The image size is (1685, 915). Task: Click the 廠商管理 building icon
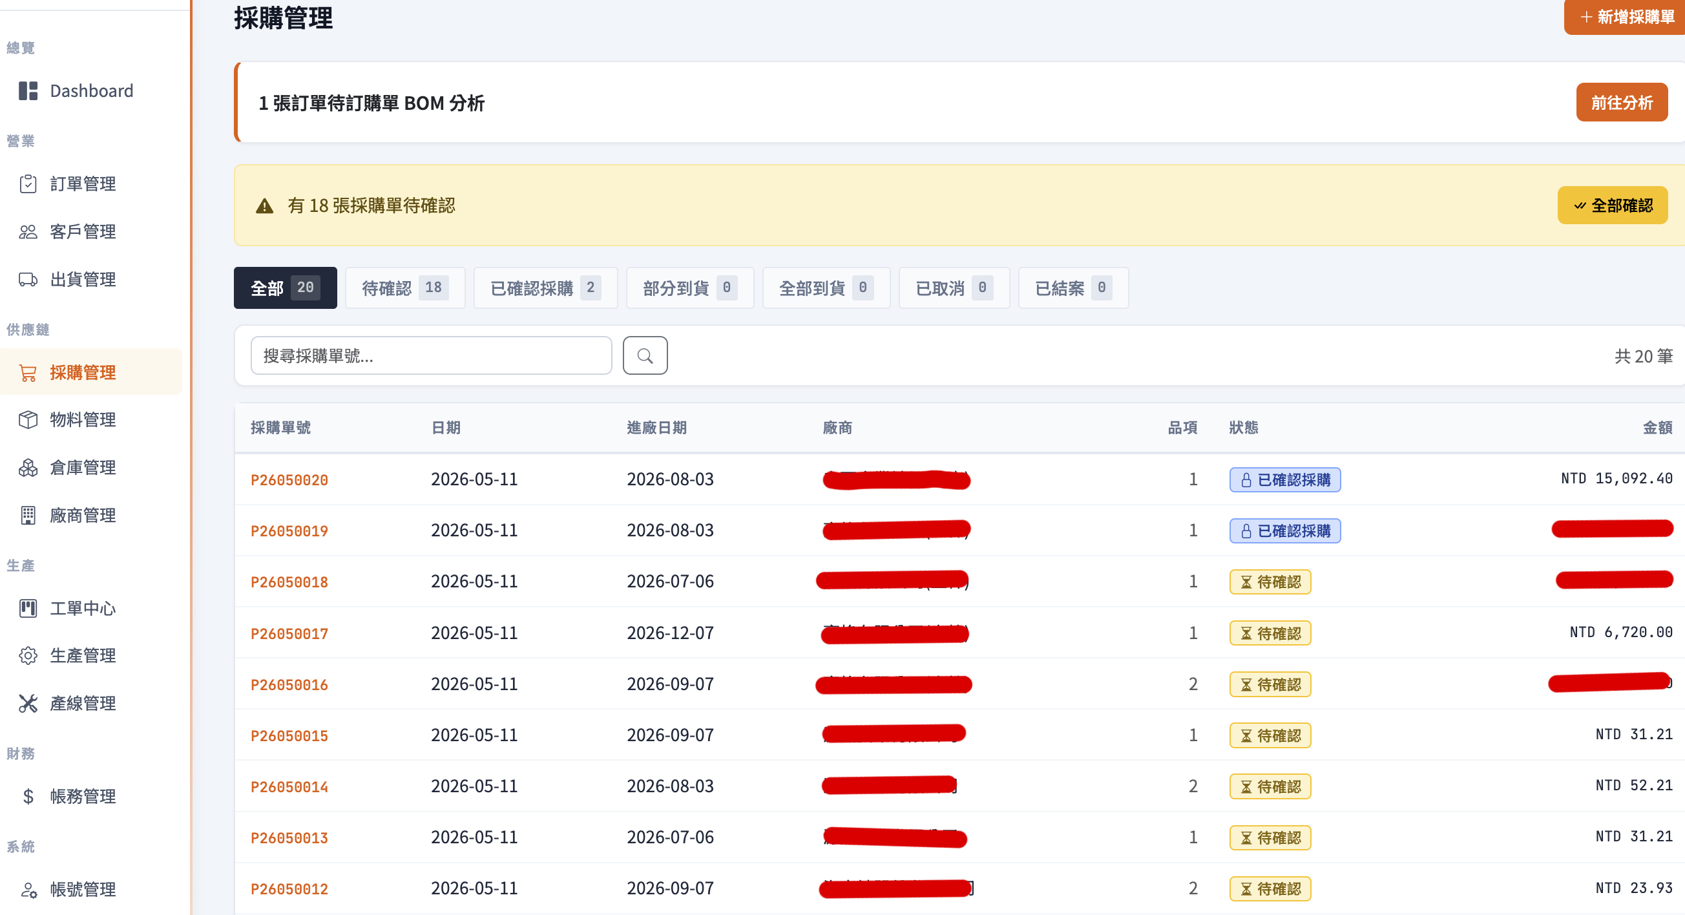(x=28, y=516)
